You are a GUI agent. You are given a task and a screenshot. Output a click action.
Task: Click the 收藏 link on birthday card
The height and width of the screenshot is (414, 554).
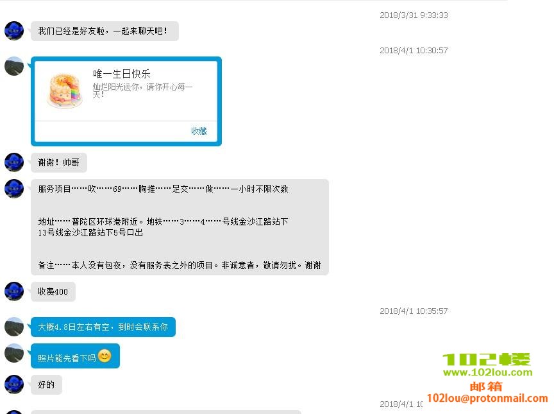click(x=199, y=131)
